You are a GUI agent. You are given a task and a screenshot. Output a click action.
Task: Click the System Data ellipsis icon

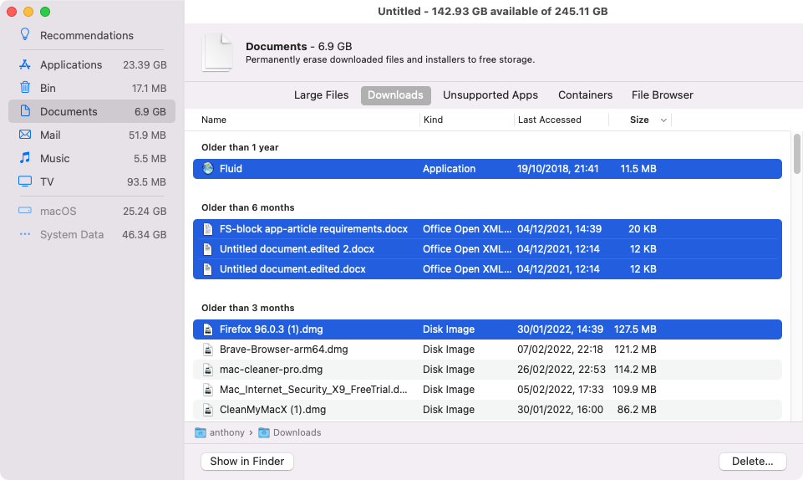(x=24, y=234)
